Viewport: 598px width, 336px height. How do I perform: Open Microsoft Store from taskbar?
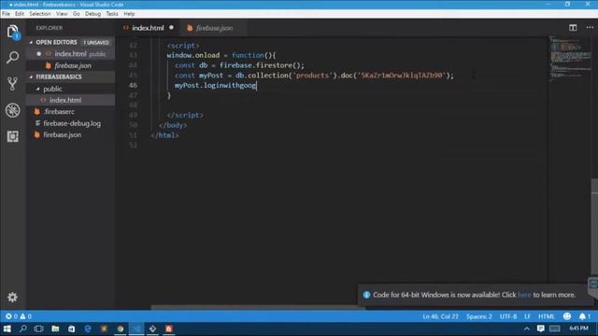[71, 329]
